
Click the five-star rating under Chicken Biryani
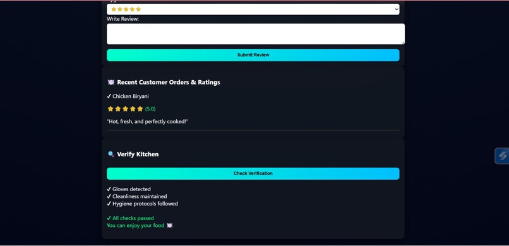click(x=125, y=109)
